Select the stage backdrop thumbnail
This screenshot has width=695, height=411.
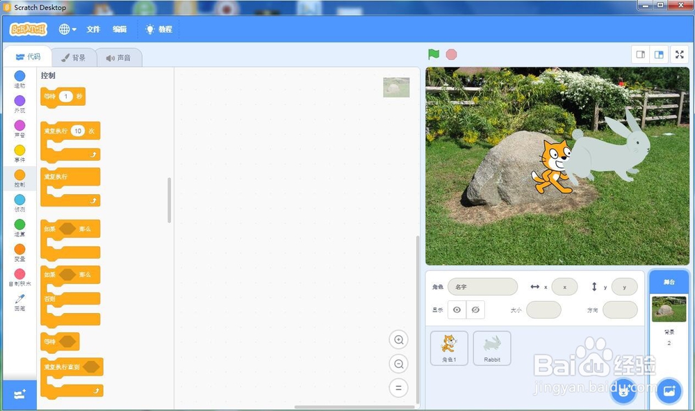[669, 309]
